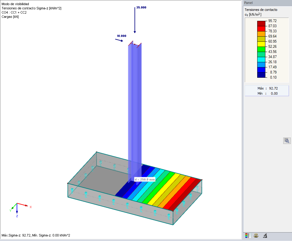Click the Y axis label of coordinate triad
Viewport: 292px width, 241px height.
pyautogui.click(x=10, y=210)
